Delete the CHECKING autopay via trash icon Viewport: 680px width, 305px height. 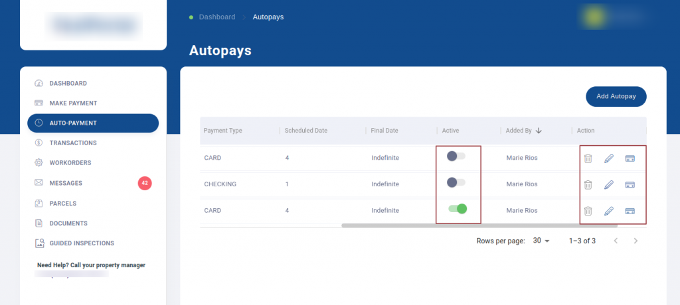click(588, 185)
